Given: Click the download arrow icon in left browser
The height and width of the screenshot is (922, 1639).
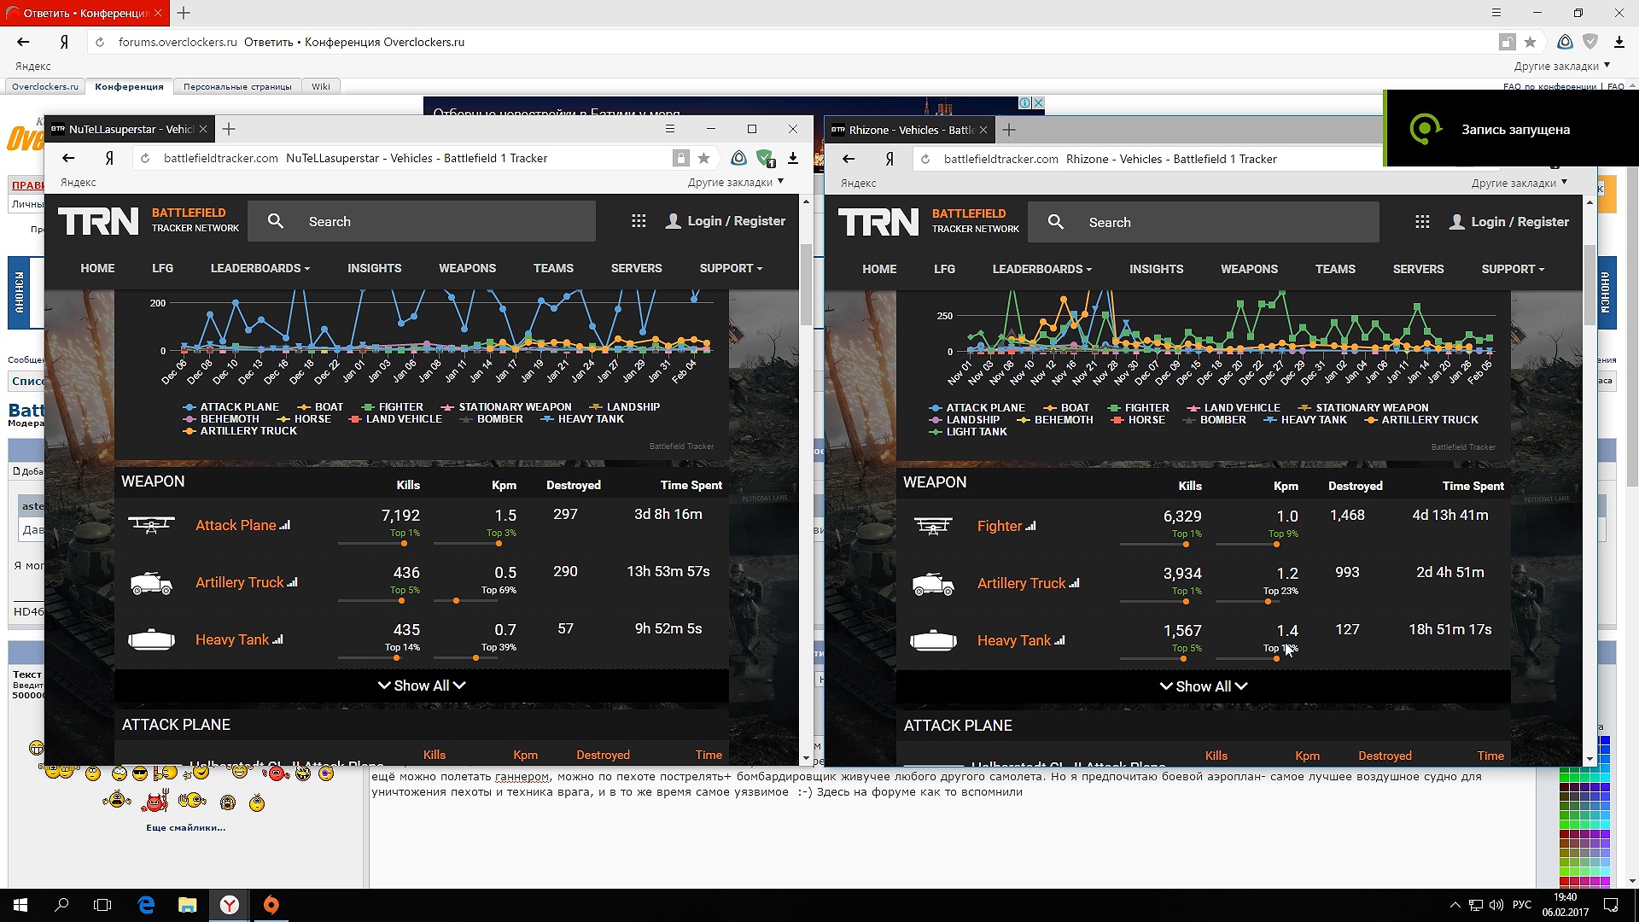Looking at the screenshot, I should (793, 158).
